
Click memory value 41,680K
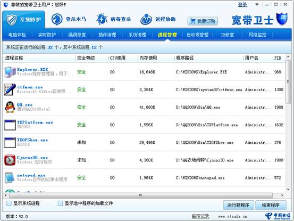tap(147, 108)
